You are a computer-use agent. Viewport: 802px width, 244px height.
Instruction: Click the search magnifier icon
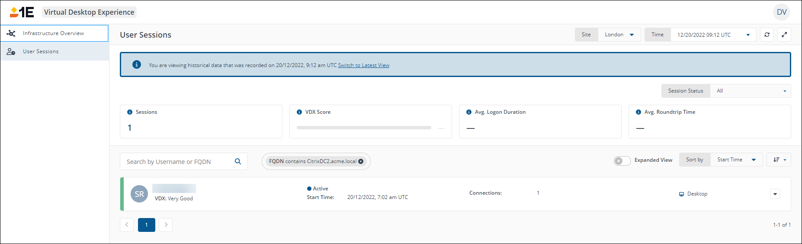238,161
